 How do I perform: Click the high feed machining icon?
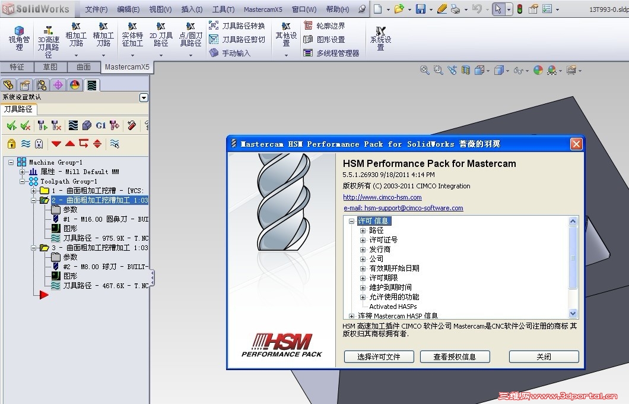(115, 126)
